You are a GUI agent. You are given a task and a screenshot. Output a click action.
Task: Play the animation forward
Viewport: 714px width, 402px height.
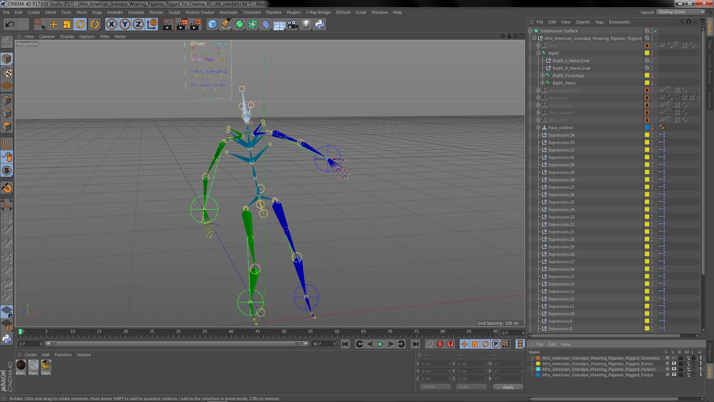380,344
